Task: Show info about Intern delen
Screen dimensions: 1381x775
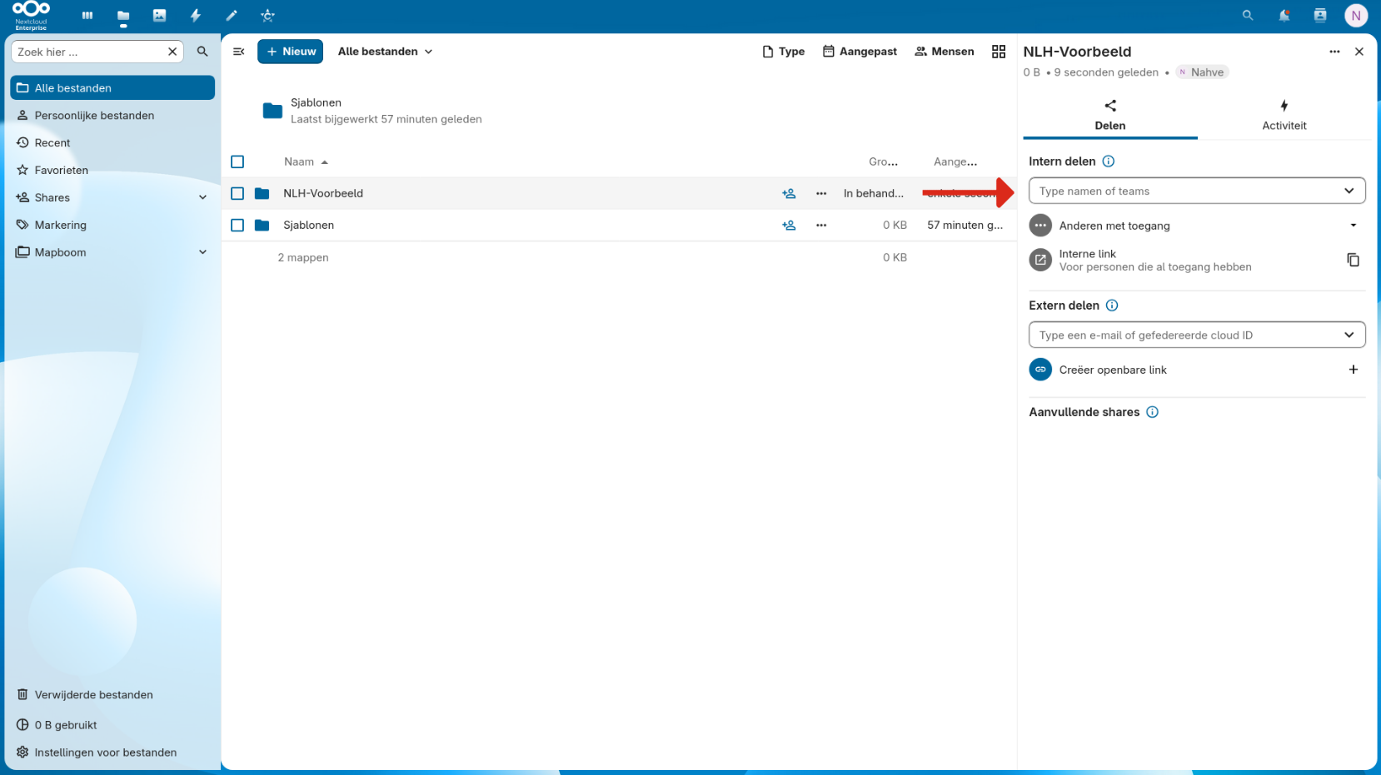Action: (x=1109, y=161)
